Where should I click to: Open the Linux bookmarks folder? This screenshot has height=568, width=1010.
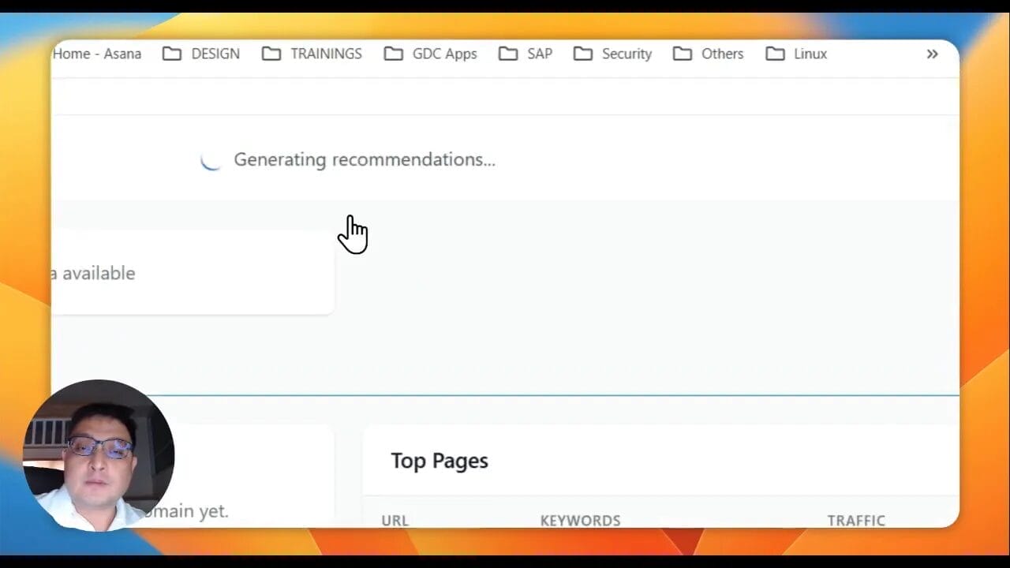coord(810,53)
